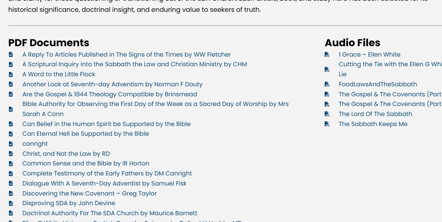Click file icon next to Discovering the New Covenant

tap(11, 194)
